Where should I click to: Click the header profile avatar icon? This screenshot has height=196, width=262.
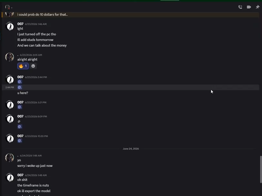coord(7,7)
